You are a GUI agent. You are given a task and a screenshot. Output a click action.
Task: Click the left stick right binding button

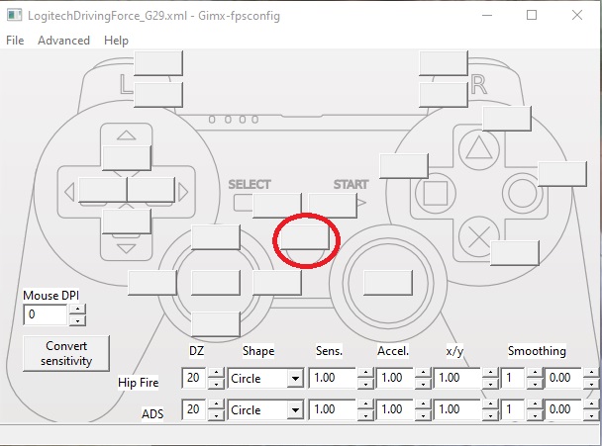[x=277, y=283]
